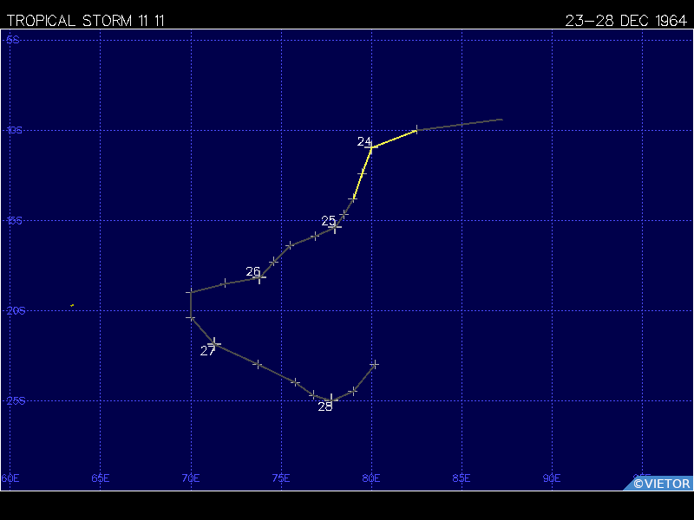Click the 25S latitude label
This screenshot has height=520, width=694.
coord(16,401)
